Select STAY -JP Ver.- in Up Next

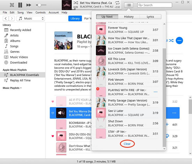coord(127,134)
